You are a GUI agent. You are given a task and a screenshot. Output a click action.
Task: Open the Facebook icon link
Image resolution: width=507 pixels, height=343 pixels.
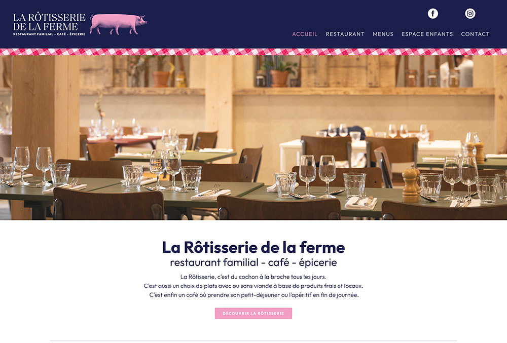(432, 14)
